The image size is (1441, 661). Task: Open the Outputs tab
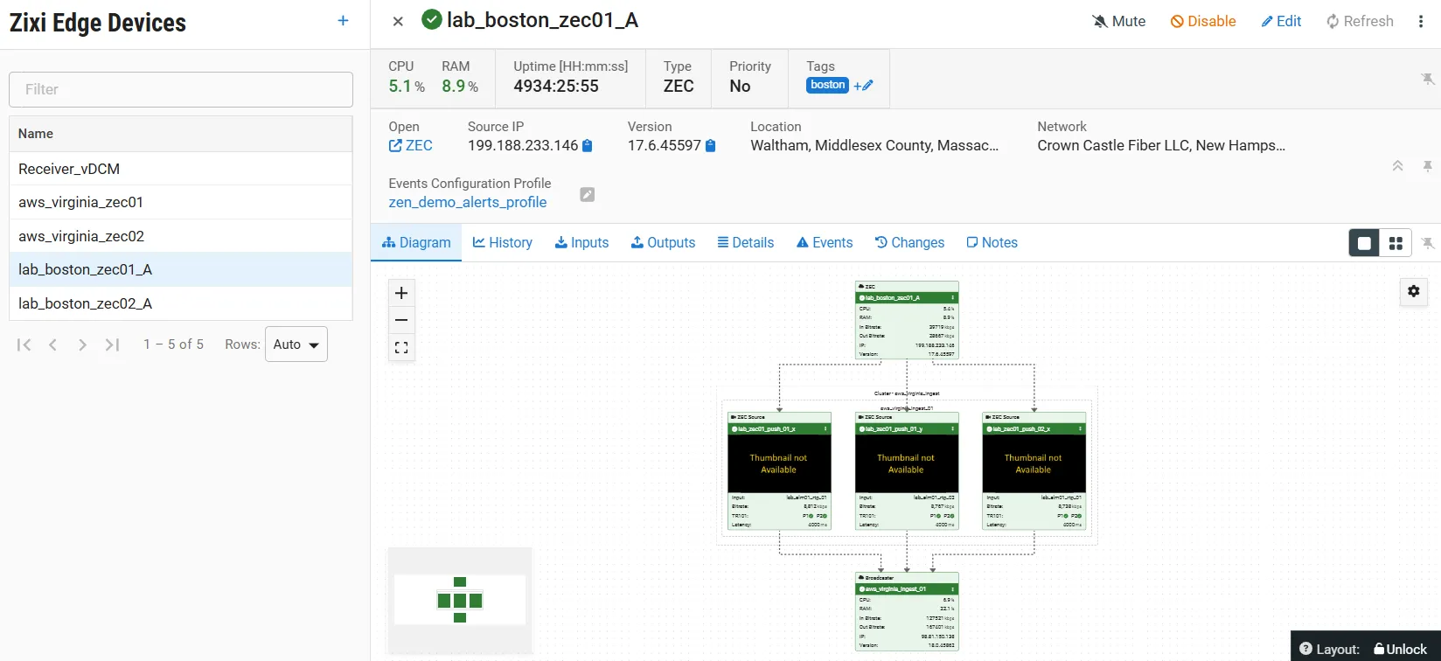[663, 242]
